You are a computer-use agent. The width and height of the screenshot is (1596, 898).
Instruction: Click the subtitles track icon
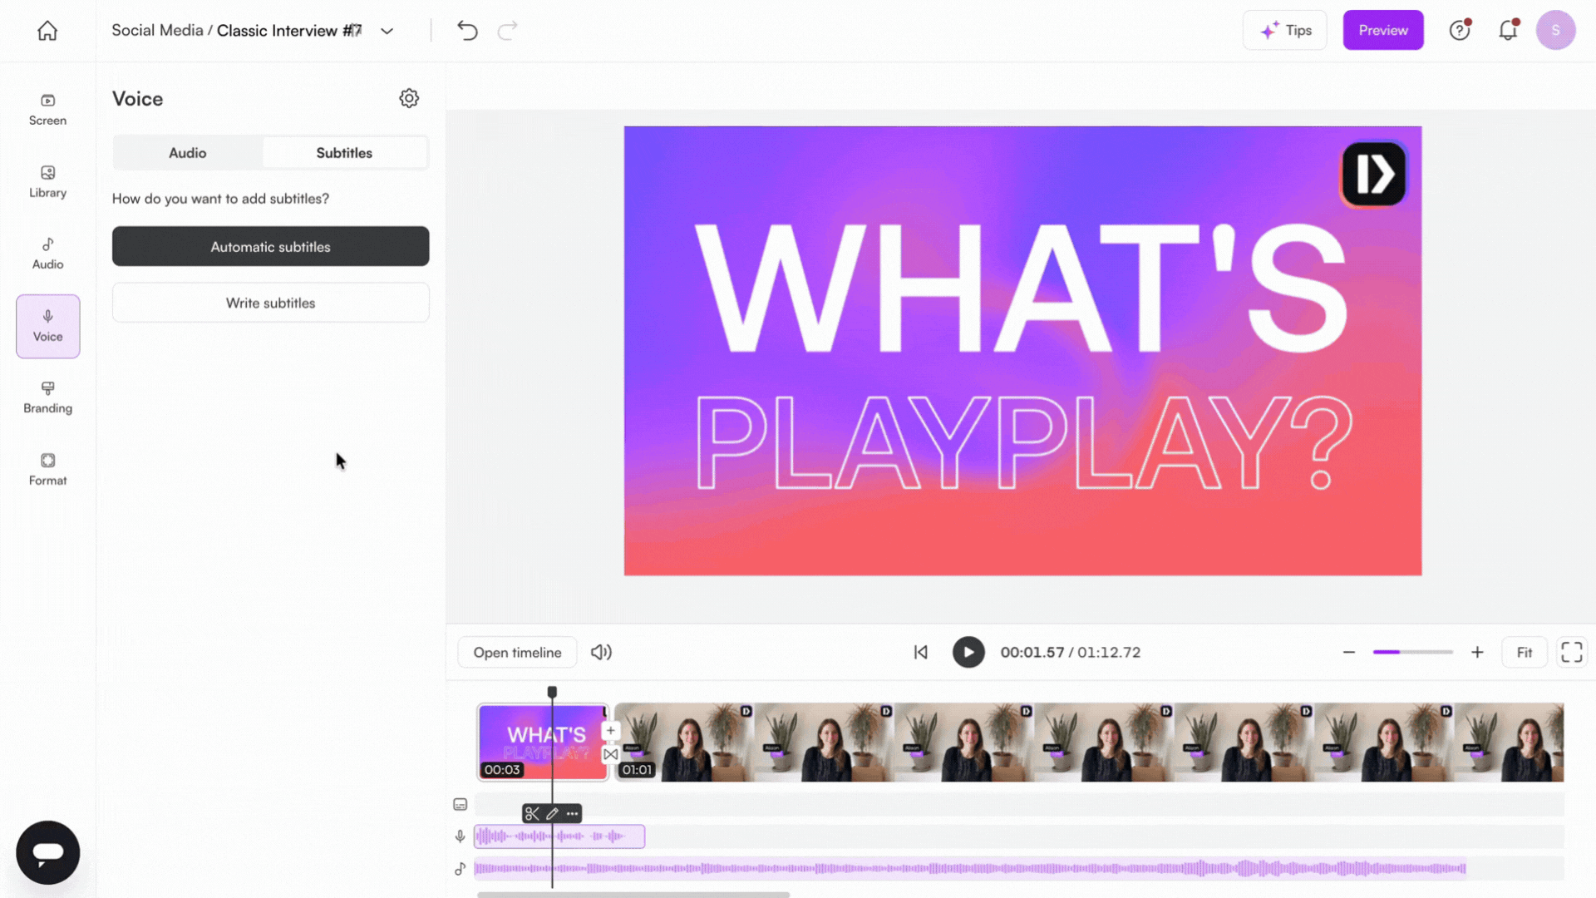[460, 804]
